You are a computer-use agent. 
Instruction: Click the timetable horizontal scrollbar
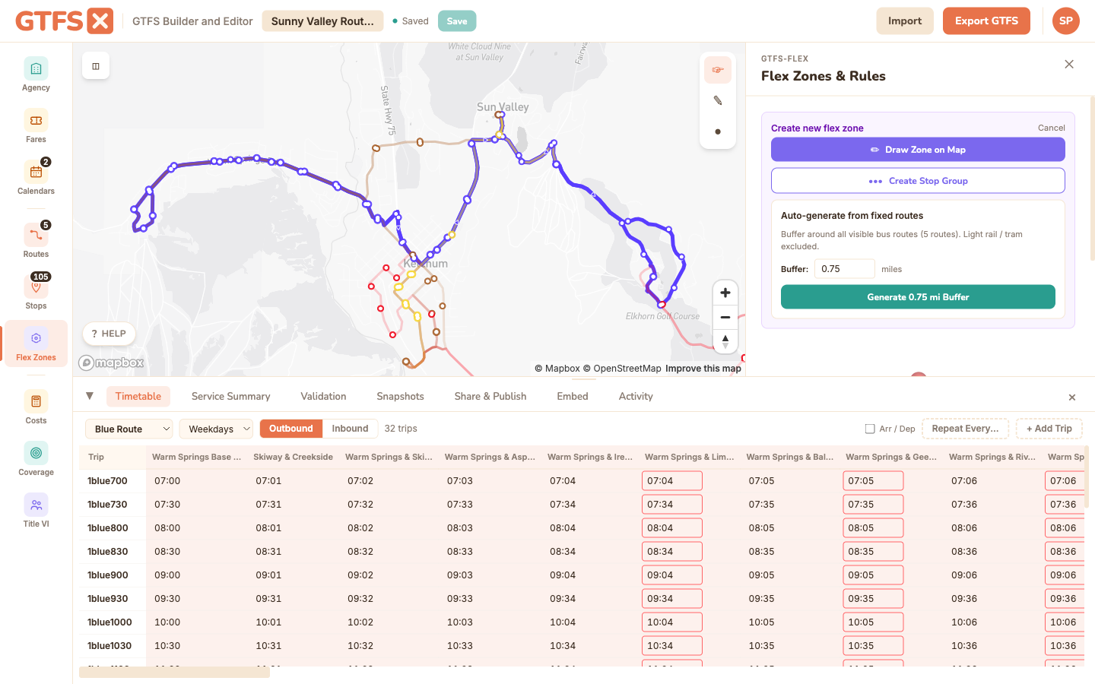(x=174, y=672)
